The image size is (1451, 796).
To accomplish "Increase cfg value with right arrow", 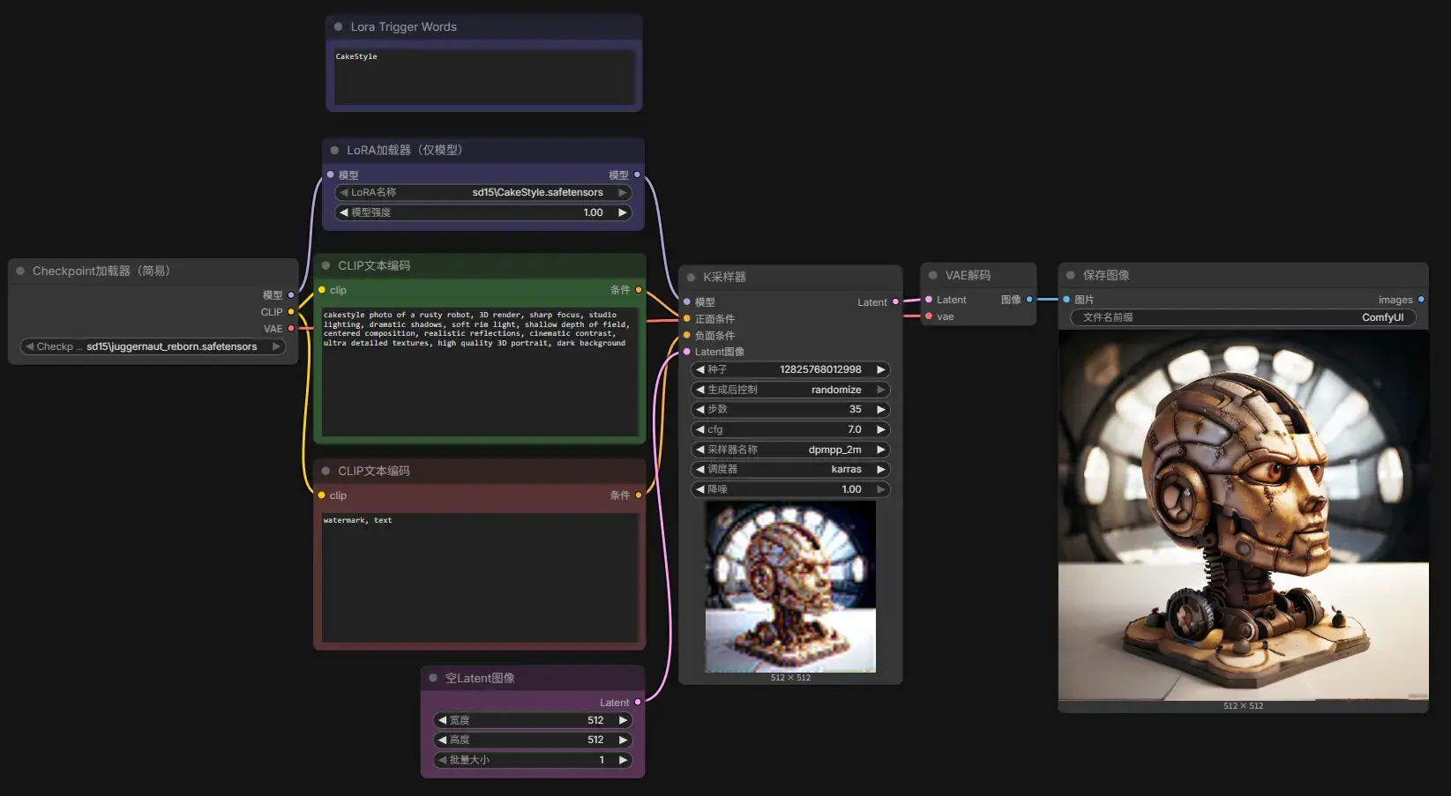I will (880, 429).
